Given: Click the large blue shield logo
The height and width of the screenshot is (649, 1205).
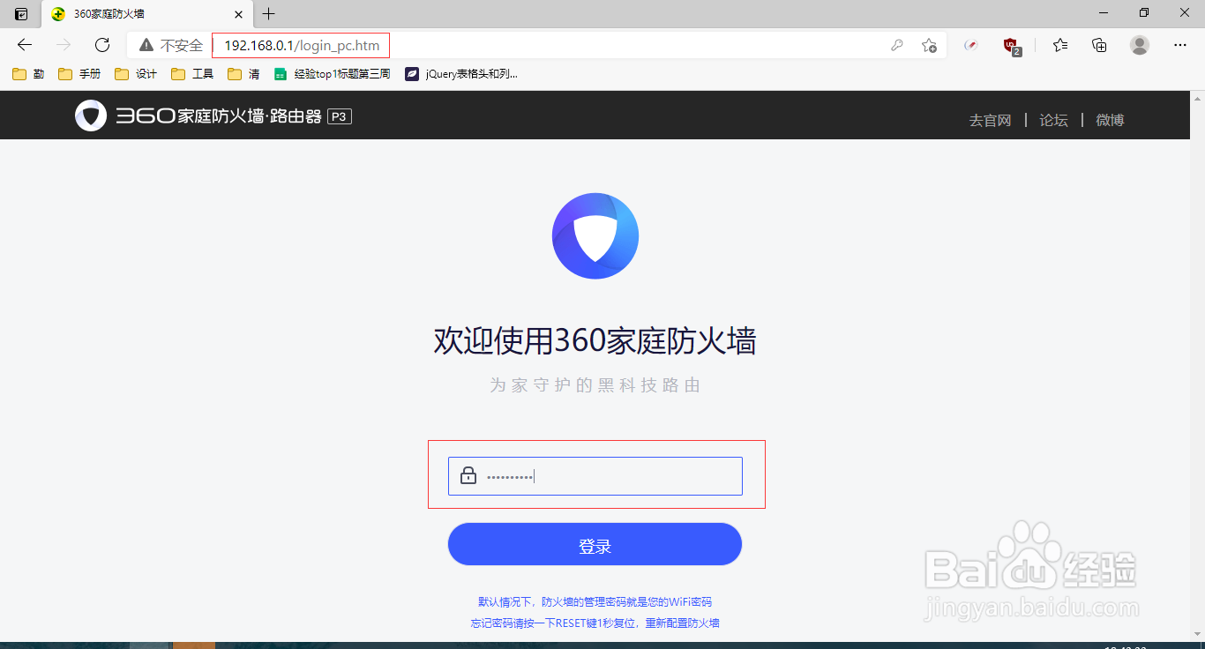Looking at the screenshot, I should (595, 235).
